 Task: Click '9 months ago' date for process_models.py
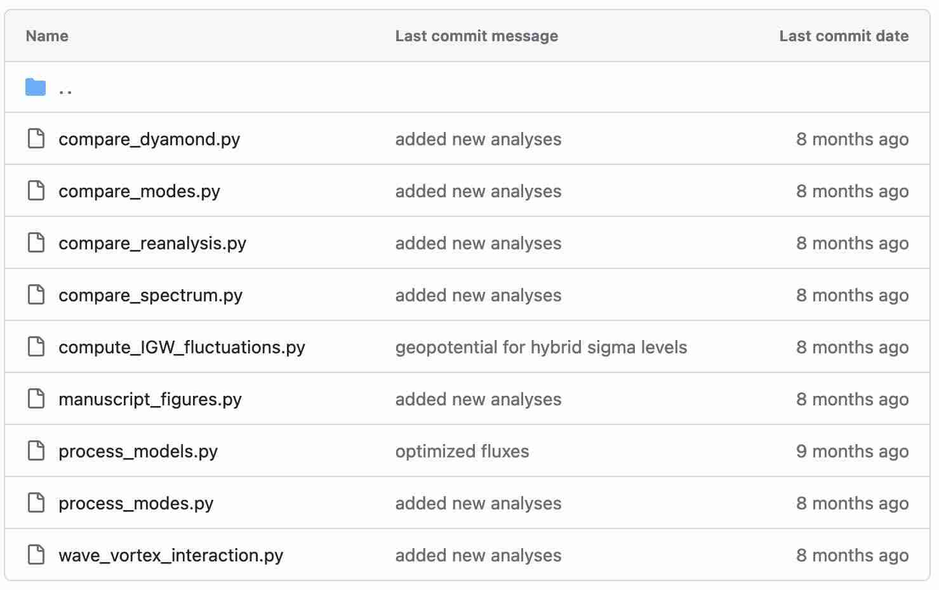(x=852, y=451)
